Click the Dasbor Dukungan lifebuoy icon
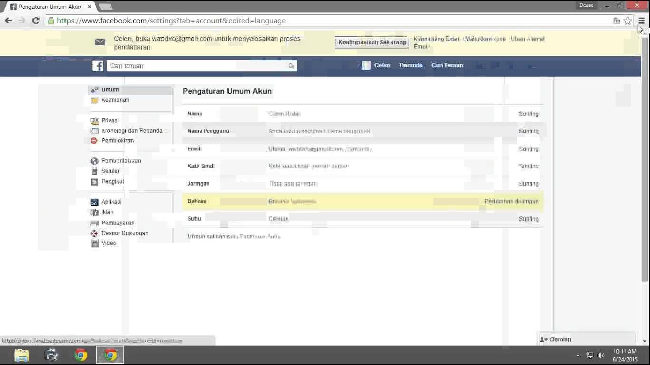This screenshot has height=365, width=650. tap(94, 233)
